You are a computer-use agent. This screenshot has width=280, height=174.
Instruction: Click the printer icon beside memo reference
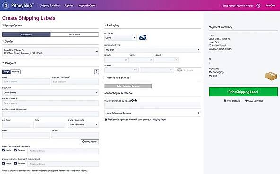tap(136, 101)
